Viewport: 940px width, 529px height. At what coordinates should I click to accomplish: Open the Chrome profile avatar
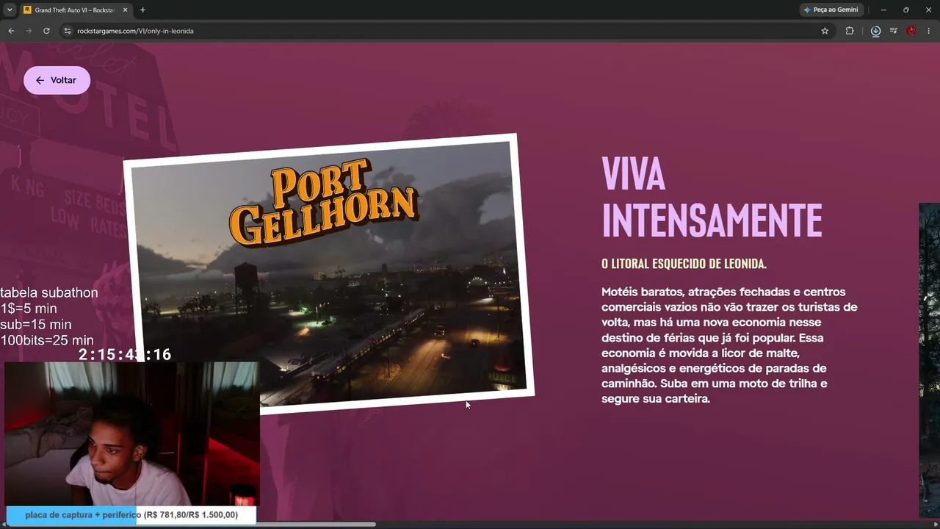click(911, 31)
